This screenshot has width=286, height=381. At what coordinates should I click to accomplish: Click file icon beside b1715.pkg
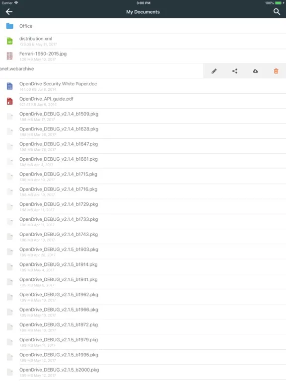tap(10, 177)
